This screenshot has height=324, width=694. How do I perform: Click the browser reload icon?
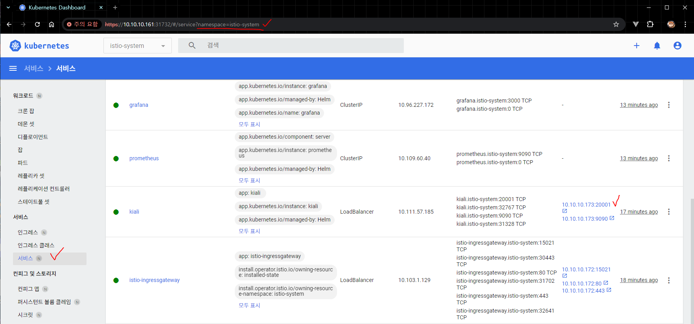coord(37,24)
